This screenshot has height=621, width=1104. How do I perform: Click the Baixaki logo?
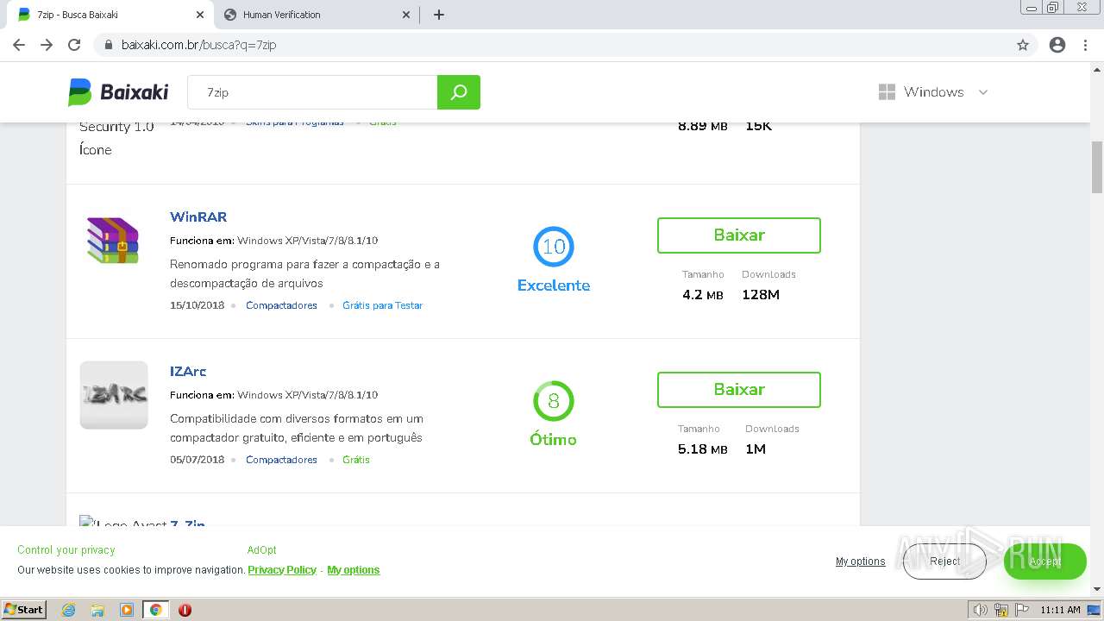coord(118,92)
